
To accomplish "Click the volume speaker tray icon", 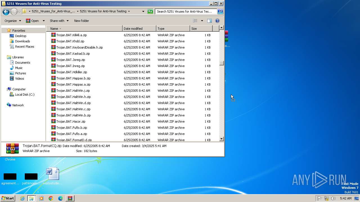I will [333, 198].
